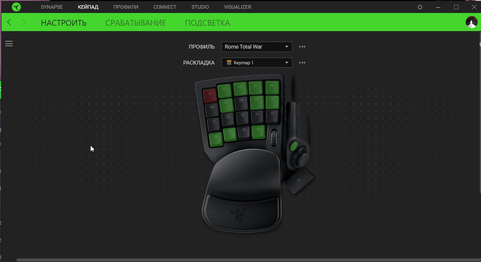Open the user avatar profile
This screenshot has width=481, height=262.
471,22
